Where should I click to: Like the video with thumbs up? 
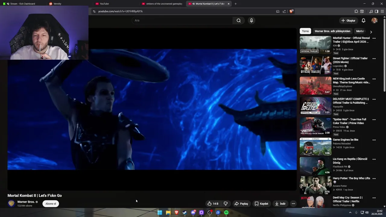213,204
